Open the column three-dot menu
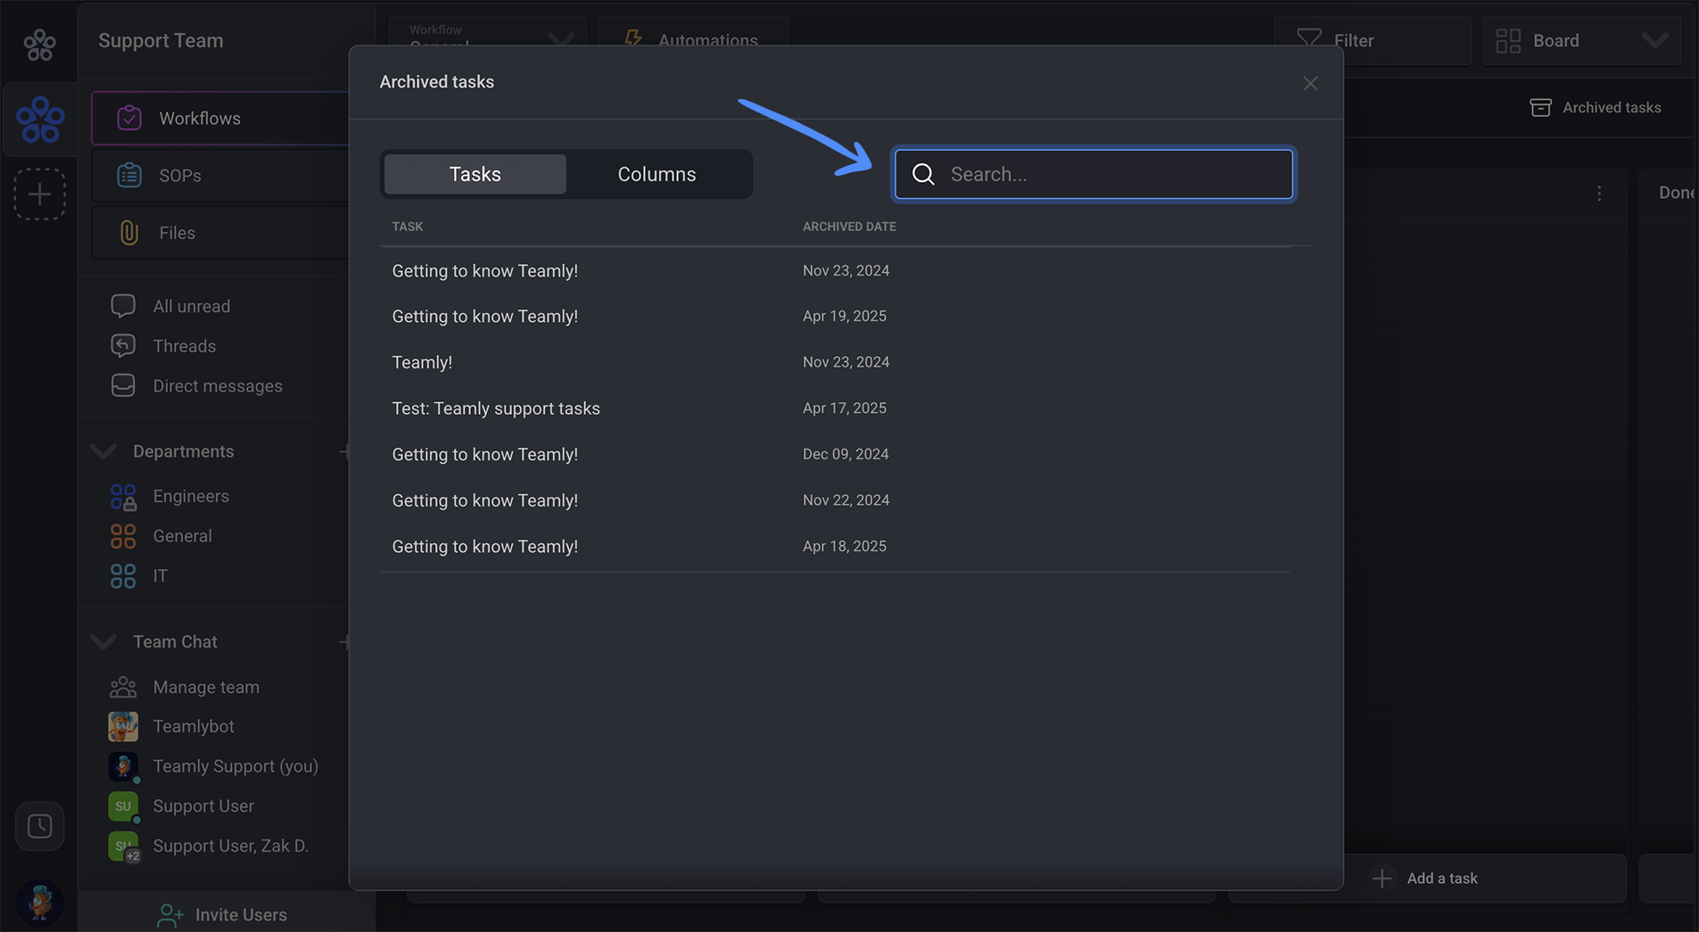This screenshot has height=932, width=1699. 1599,194
